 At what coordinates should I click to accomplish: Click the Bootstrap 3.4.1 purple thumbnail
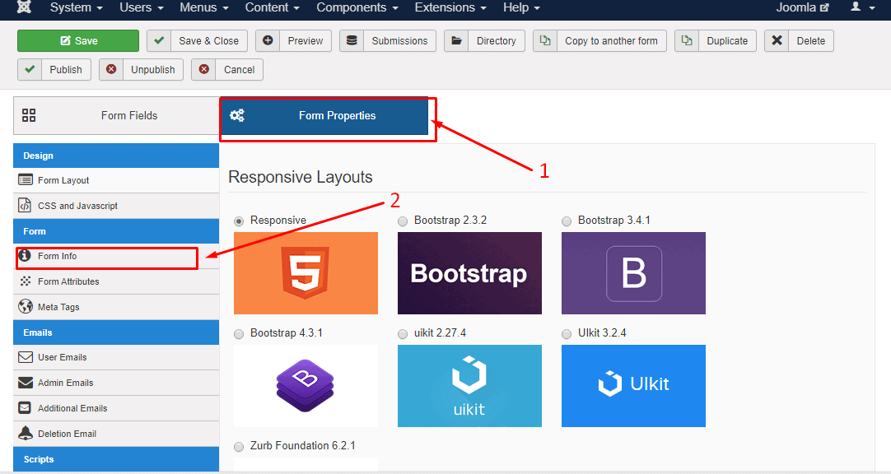[x=633, y=273]
